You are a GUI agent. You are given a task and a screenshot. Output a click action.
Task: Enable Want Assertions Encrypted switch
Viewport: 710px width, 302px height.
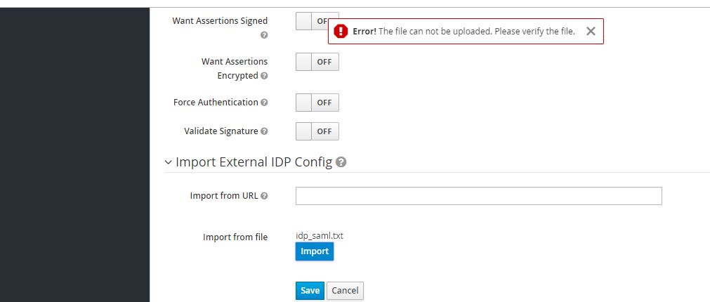(x=317, y=62)
